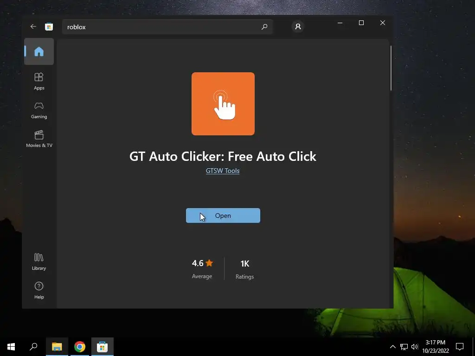Open taskbar search
Viewport: 475px width, 356px height.
(x=33, y=347)
